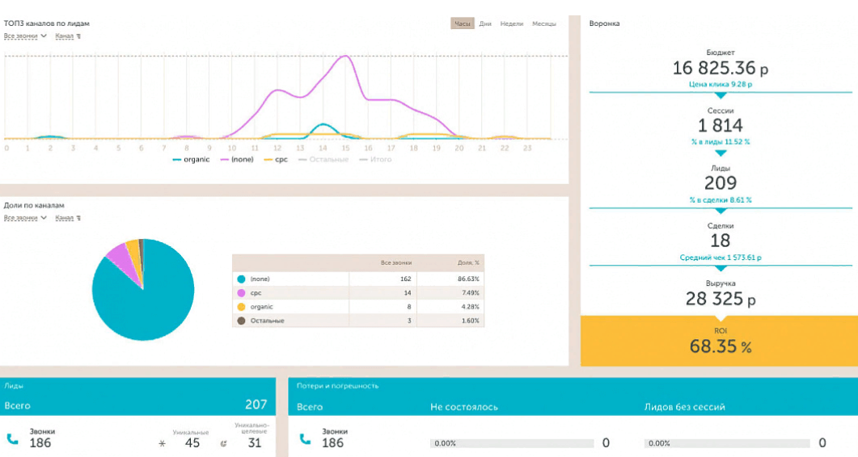Click the Канал filter icon in the top chart

point(78,36)
